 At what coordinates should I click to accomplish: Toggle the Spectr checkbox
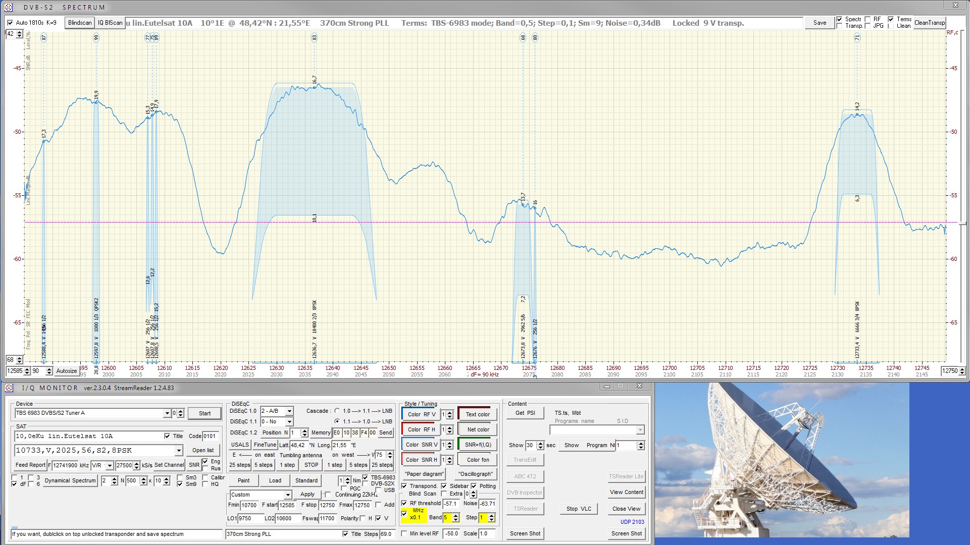point(839,19)
